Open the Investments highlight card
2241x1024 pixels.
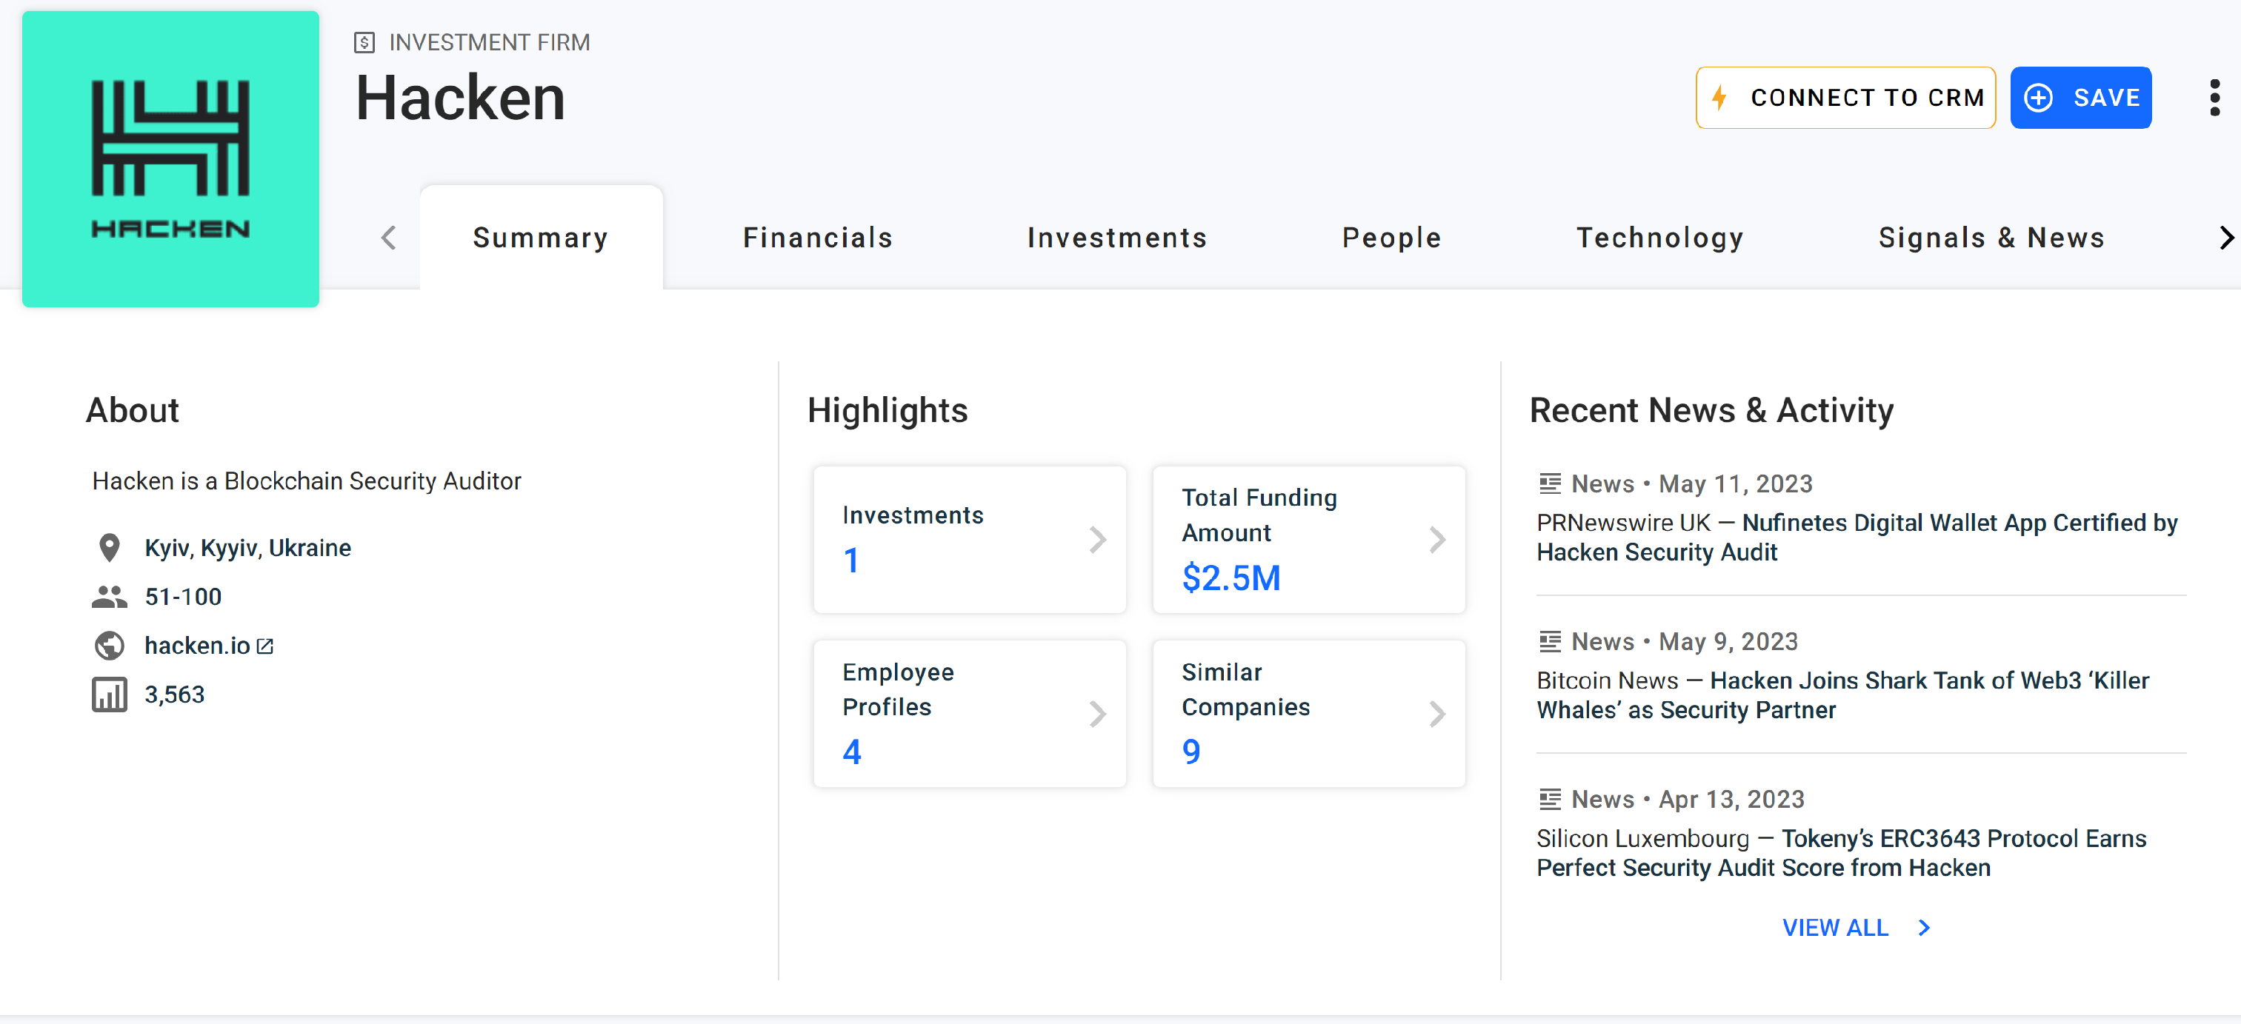970,540
